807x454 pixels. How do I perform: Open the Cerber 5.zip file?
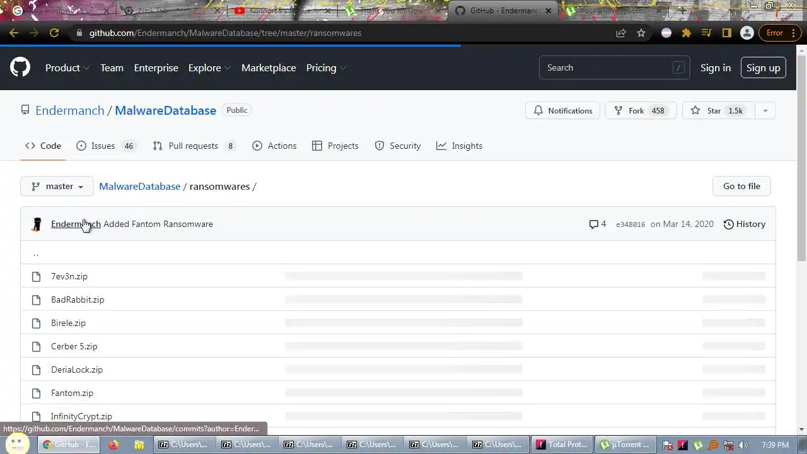coord(74,346)
